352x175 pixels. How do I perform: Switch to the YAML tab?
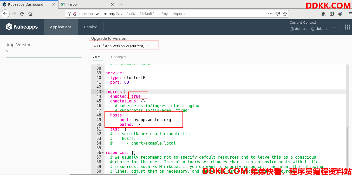(x=97, y=57)
